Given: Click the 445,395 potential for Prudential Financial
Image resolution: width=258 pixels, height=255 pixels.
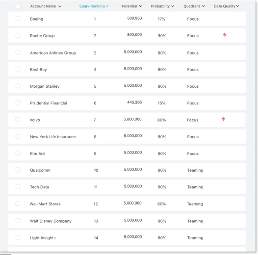Looking at the screenshot, I should tap(134, 102).
